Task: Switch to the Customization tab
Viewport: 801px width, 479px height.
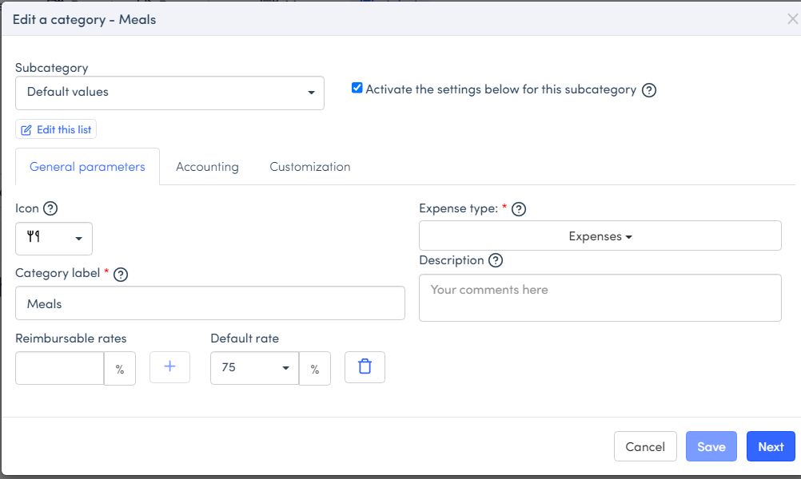Action: (x=309, y=167)
